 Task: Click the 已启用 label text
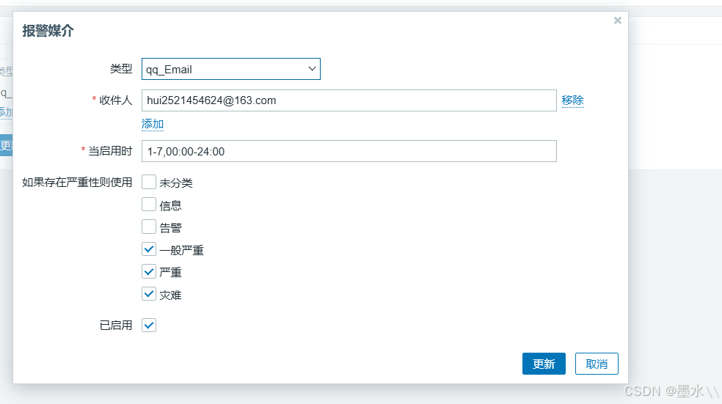[x=116, y=326]
